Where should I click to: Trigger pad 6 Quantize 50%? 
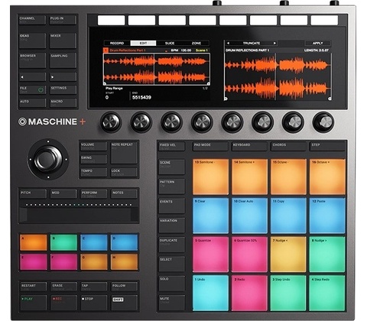249,255
